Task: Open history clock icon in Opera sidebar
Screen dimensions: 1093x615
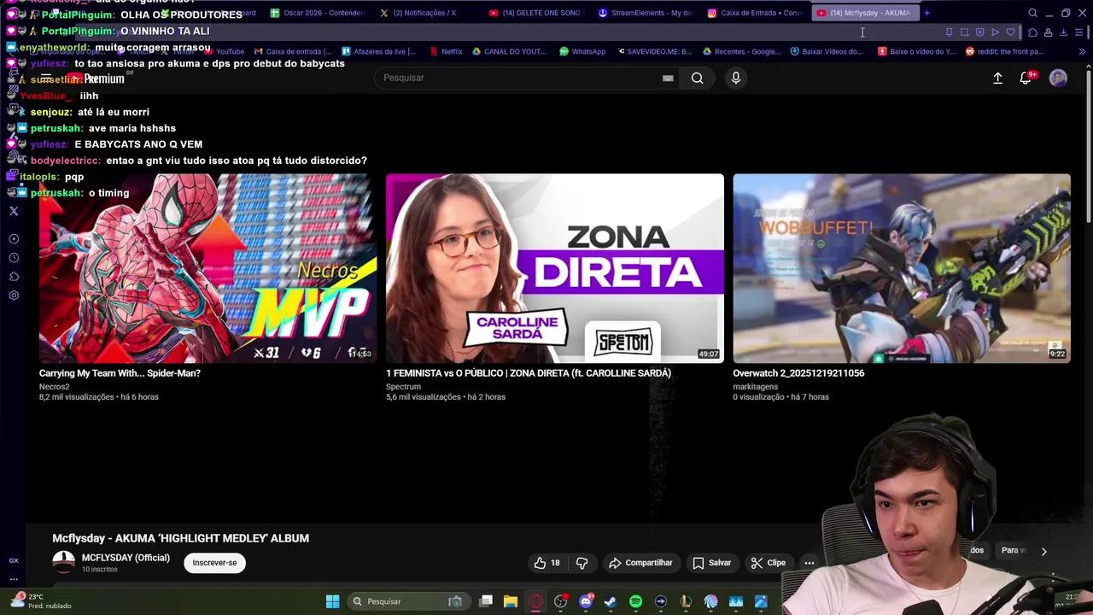Action: [14, 258]
